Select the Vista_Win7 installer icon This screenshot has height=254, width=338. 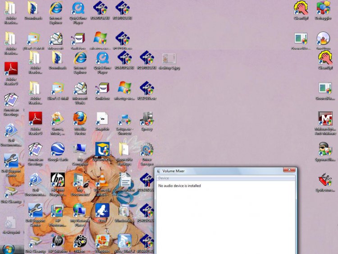(x=124, y=244)
